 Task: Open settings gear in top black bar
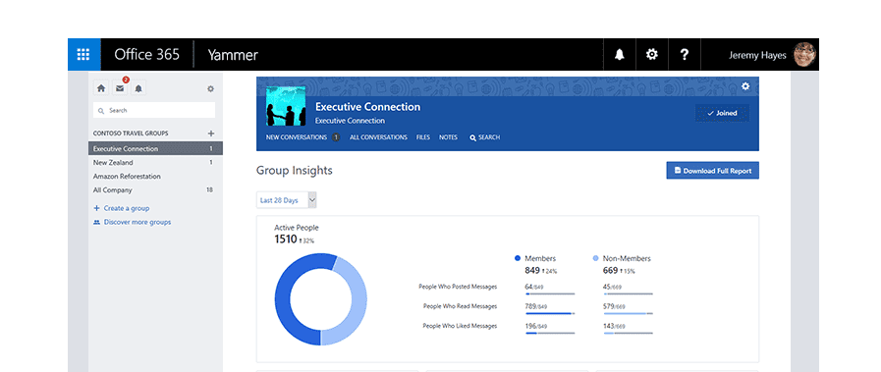[x=652, y=54]
